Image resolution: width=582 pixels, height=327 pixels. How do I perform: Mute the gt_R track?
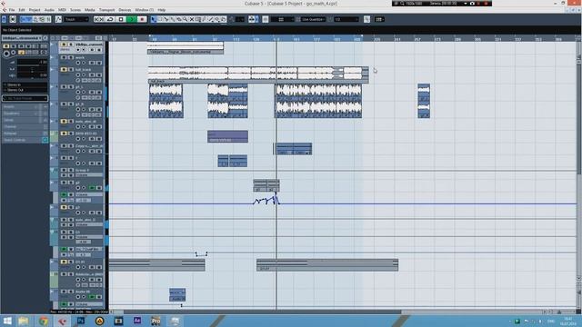[x=64, y=104]
